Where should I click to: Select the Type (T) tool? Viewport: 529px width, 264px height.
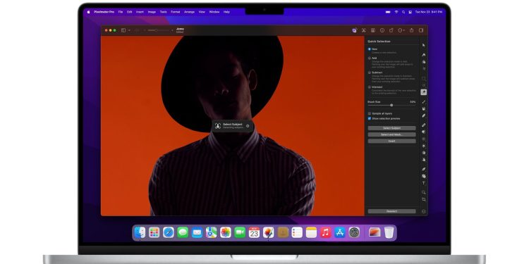(424, 183)
